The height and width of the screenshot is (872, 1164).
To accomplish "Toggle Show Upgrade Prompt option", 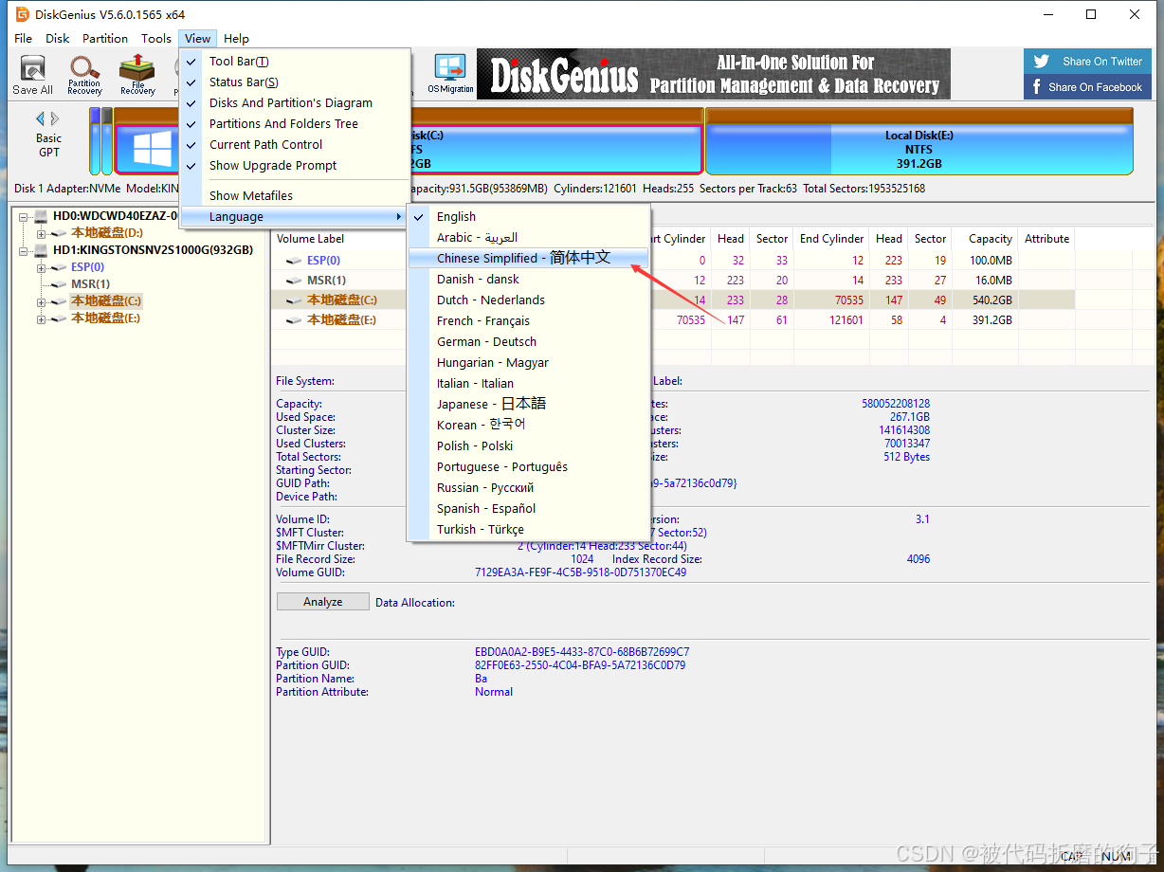I will [295, 165].
